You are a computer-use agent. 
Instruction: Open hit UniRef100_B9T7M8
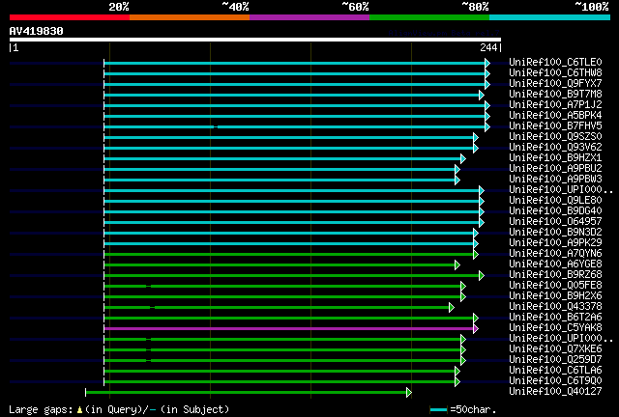coord(555,95)
